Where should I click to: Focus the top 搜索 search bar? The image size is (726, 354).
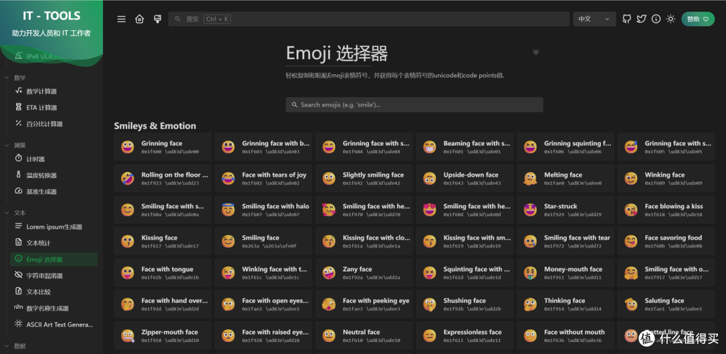(x=368, y=19)
